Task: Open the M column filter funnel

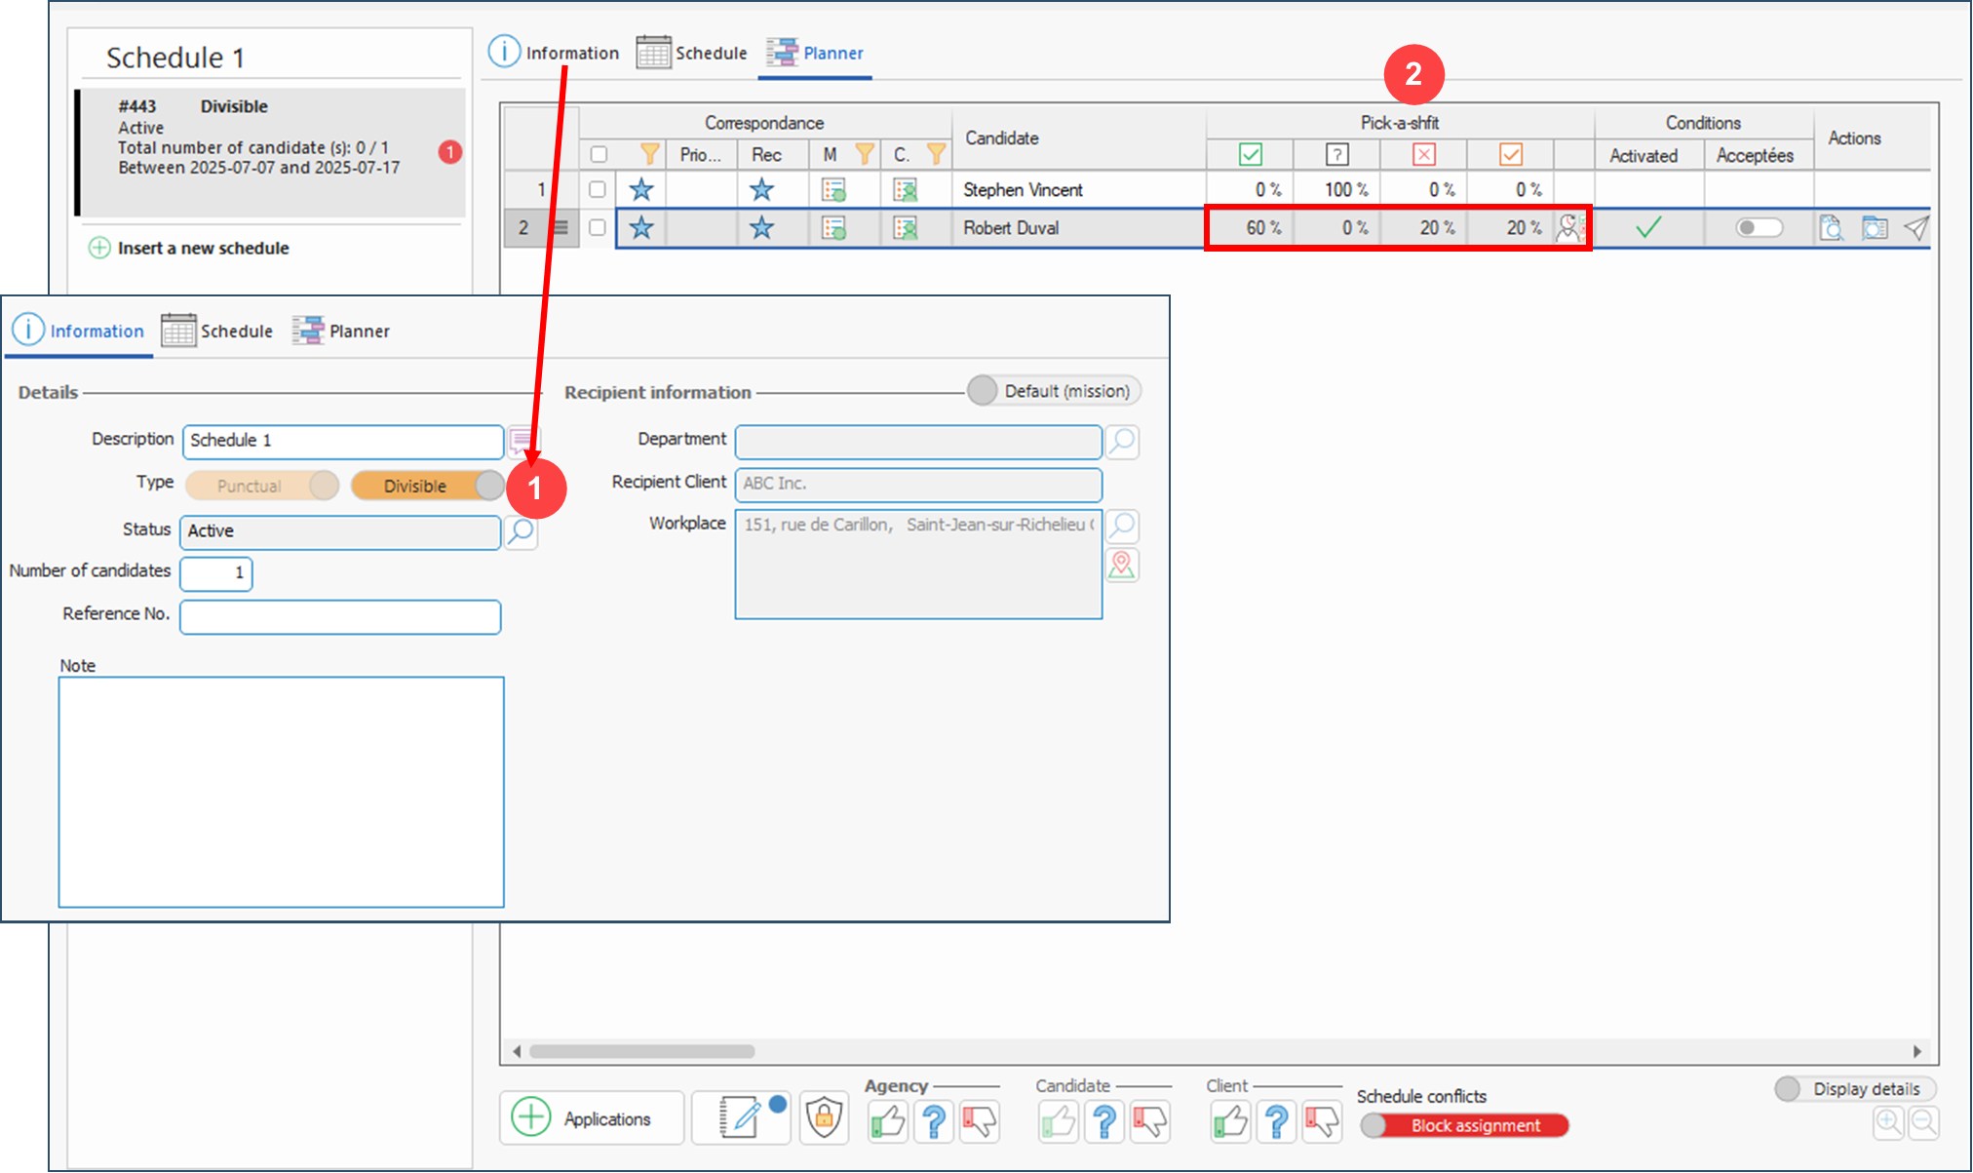Action: [x=864, y=154]
